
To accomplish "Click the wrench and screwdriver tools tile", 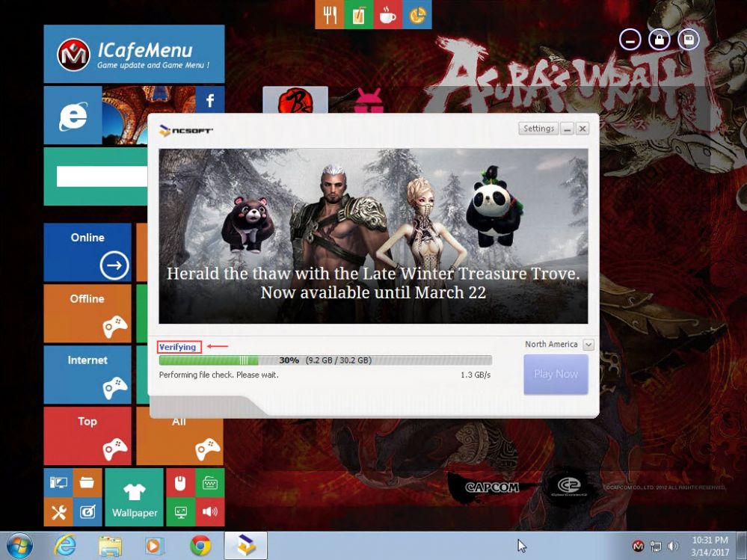I will (58, 512).
